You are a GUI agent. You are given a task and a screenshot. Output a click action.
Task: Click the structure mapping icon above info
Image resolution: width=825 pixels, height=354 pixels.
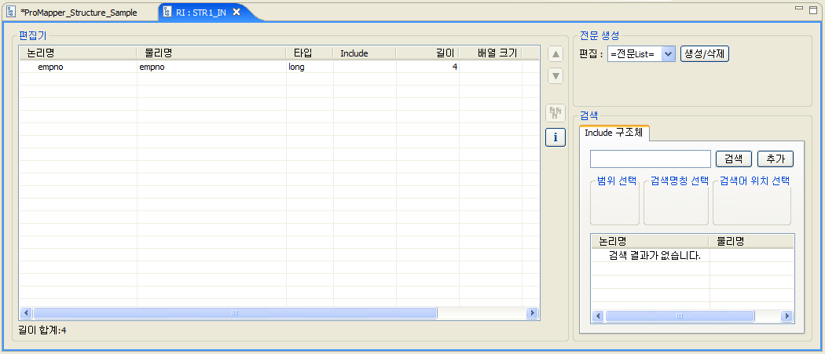pos(555,112)
